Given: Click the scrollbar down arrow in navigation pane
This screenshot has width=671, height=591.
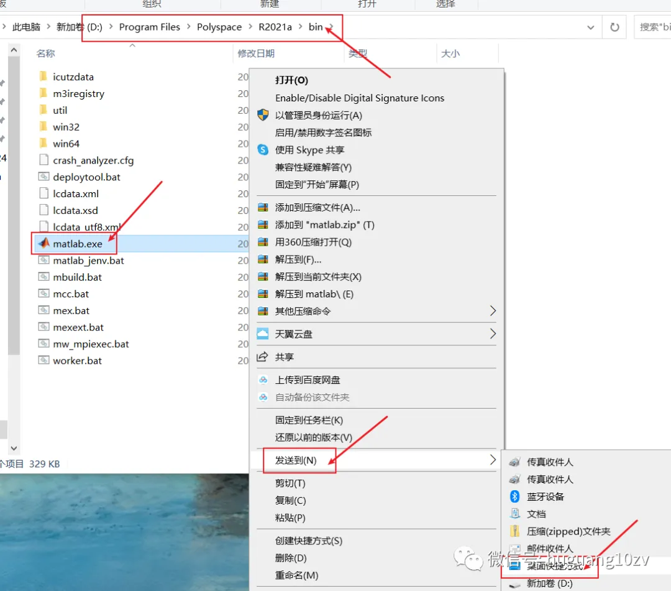Looking at the screenshot, I should point(14,449).
